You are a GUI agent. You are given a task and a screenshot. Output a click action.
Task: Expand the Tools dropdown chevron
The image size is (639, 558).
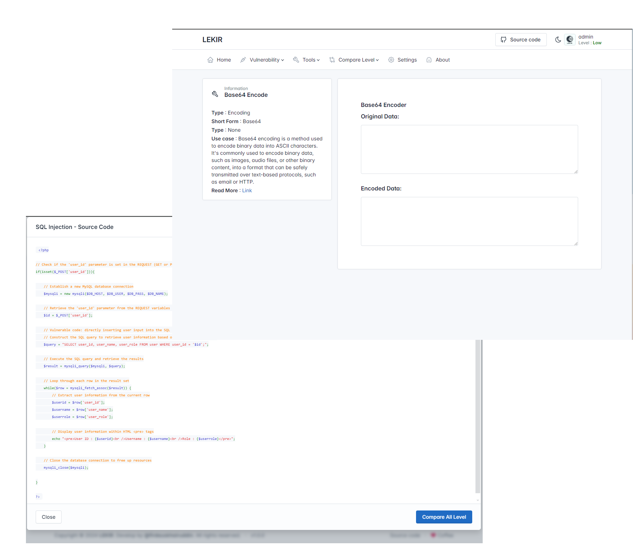point(318,60)
